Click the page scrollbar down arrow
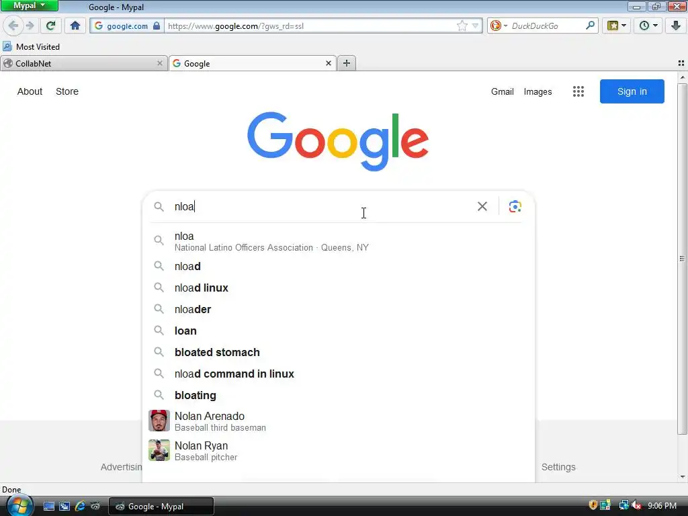The image size is (688, 516). click(682, 477)
